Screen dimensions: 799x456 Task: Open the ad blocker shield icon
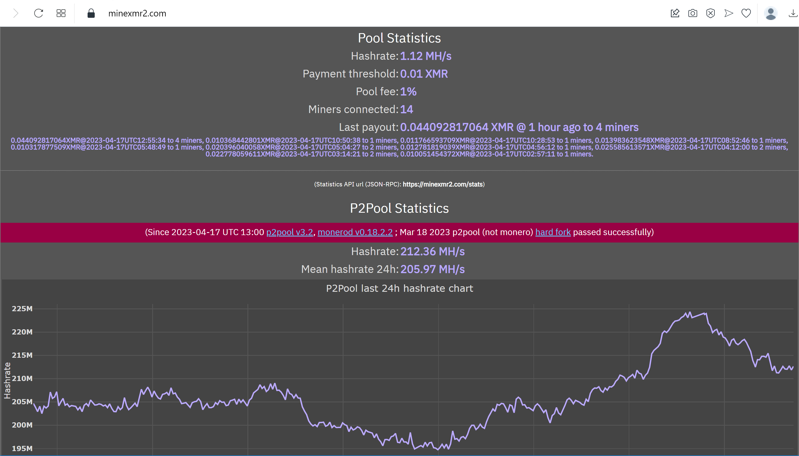(710, 13)
